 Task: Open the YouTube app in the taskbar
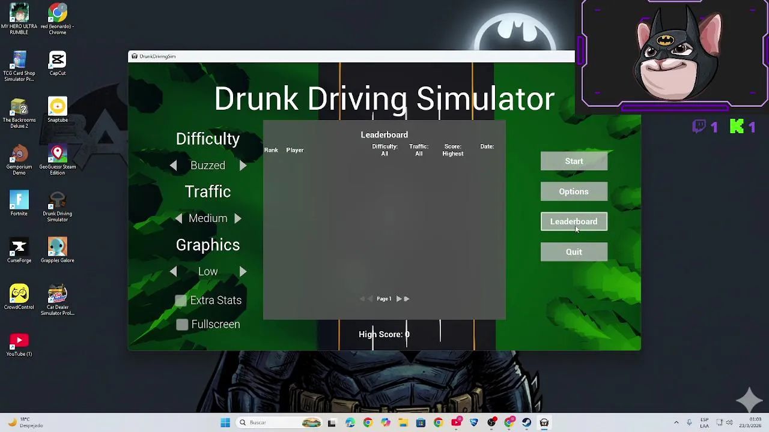pos(456,422)
